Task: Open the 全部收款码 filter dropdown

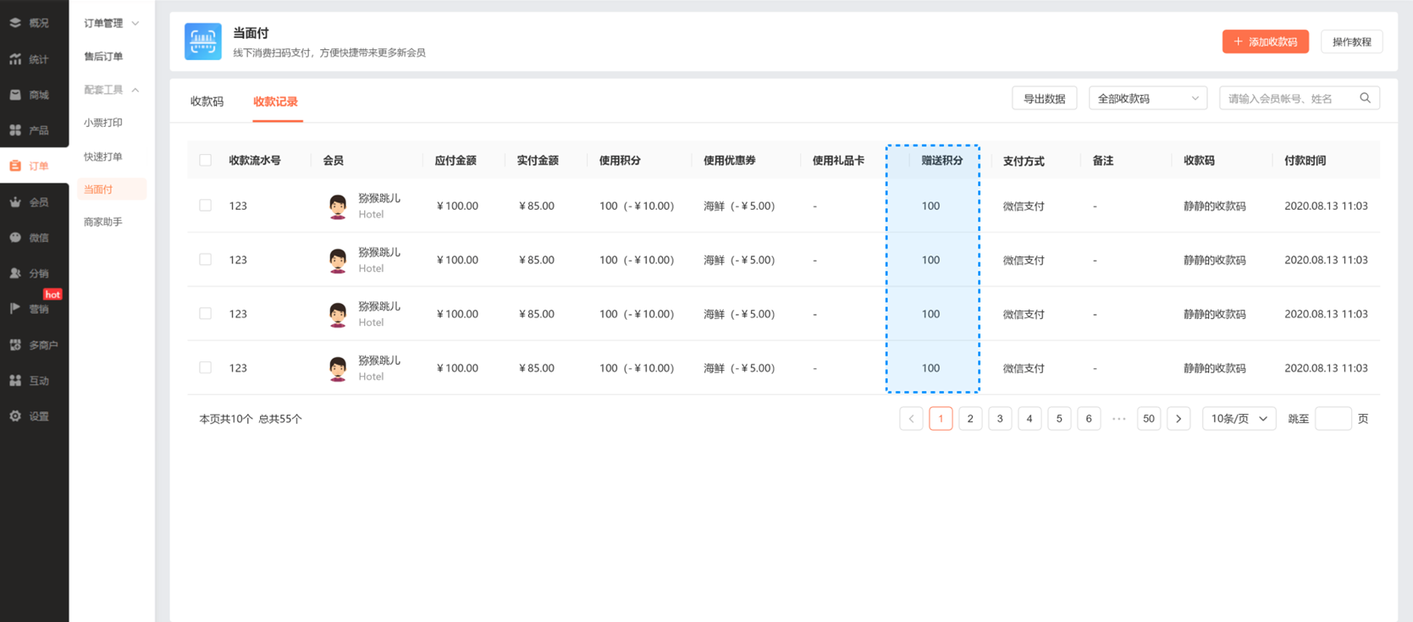Action: coord(1147,98)
